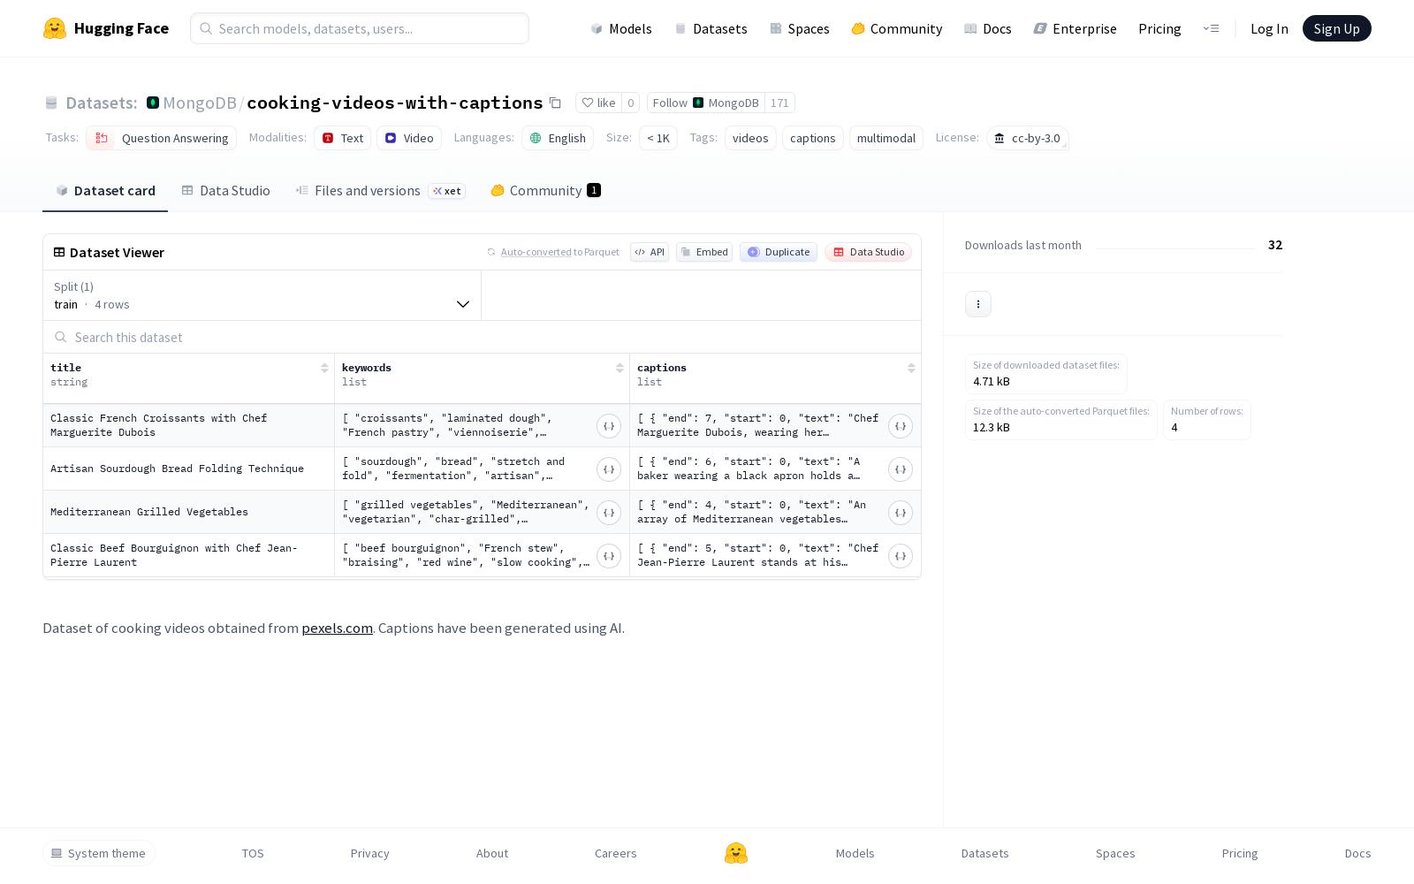The width and height of the screenshot is (1414, 884).
Task: Expand captions JSON in Beef Bourguignon row
Action: pos(901,556)
